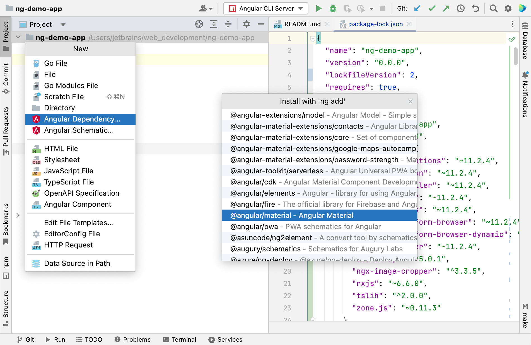
Task: Collapse all nodes in the Project tree
Action: [228, 24]
